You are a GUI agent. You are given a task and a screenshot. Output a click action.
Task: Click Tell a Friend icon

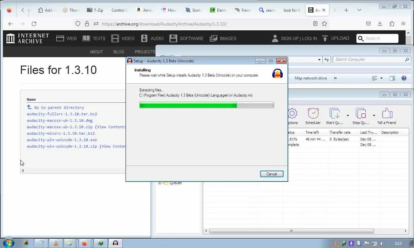387,116
